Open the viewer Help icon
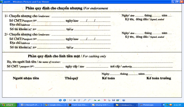Screen dimensions: 184x107 pyautogui.click(x=124, y=100)
